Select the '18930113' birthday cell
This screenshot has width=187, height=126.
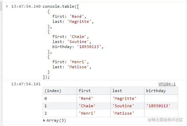tap(161, 106)
